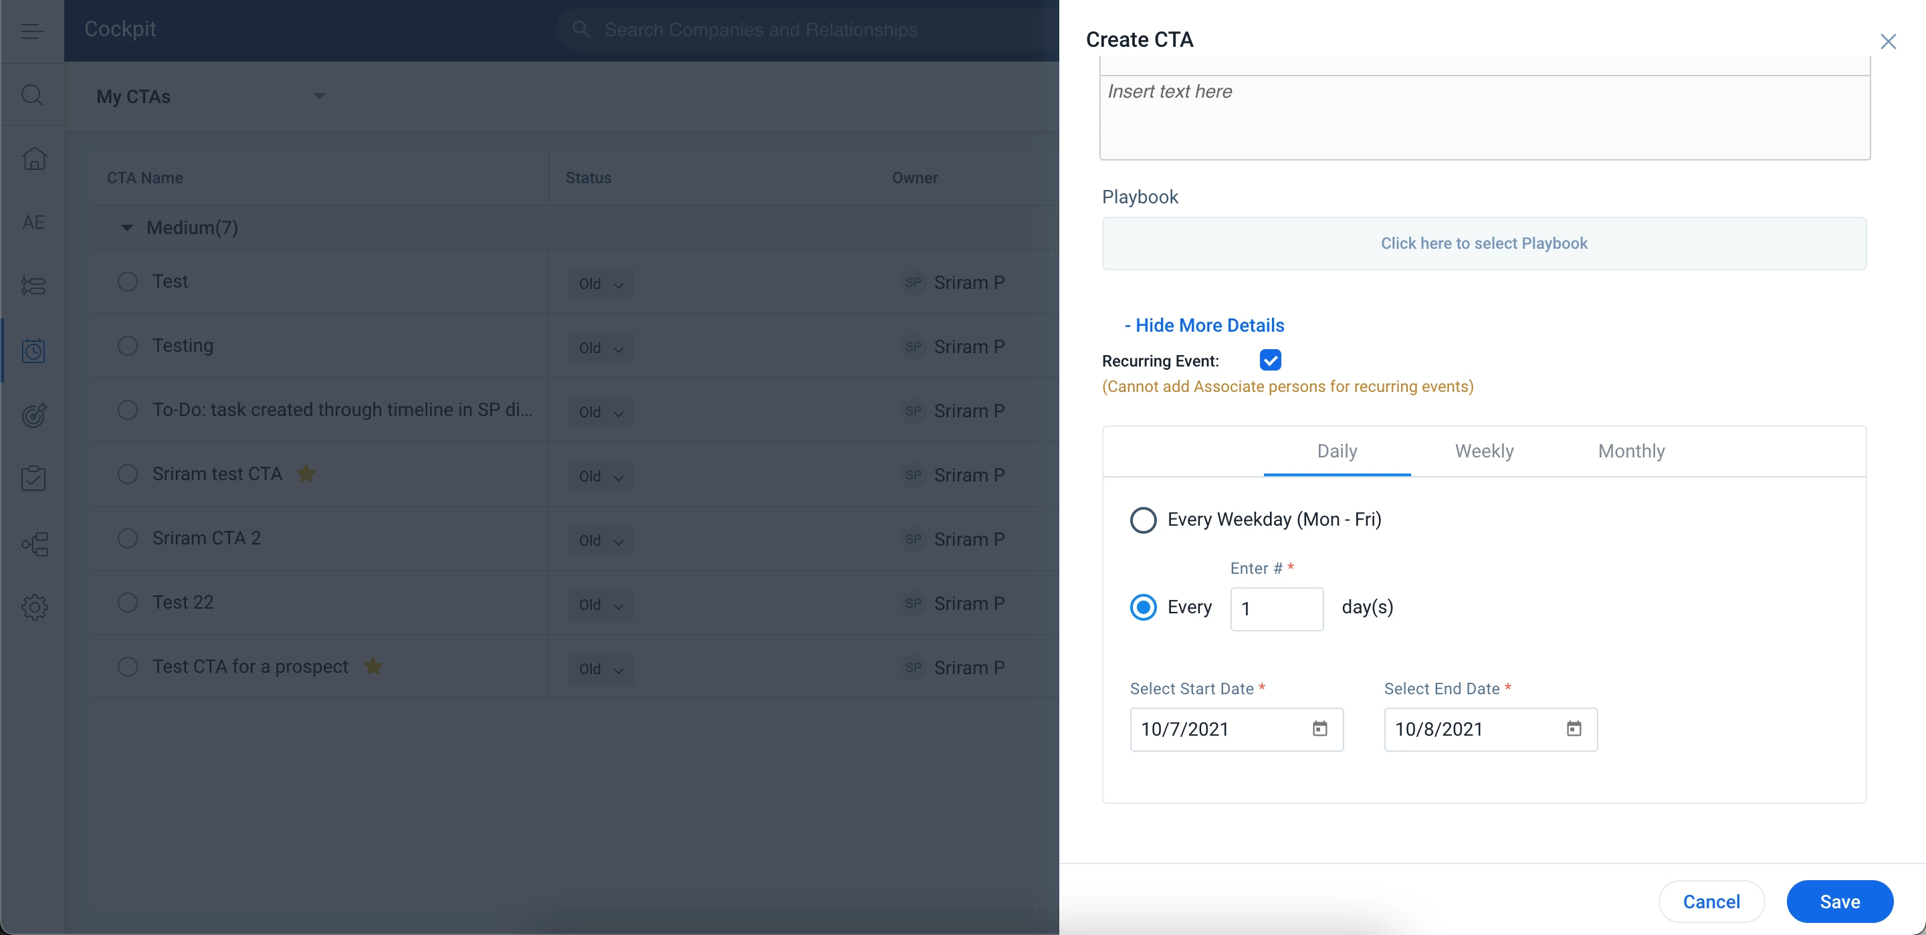Viewport: 1926px width, 935px height.
Task: Switch to the Weekly recurrence tab
Action: coord(1484,451)
